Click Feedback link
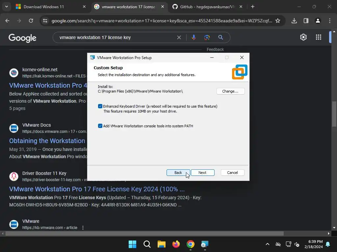This screenshot has width=337, height=252. pos(215,50)
